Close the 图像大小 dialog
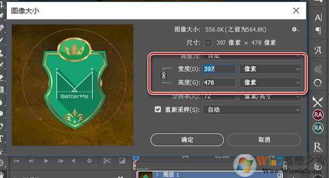Image resolution: width=329 pixels, height=178 pixels. coord(296,11)
